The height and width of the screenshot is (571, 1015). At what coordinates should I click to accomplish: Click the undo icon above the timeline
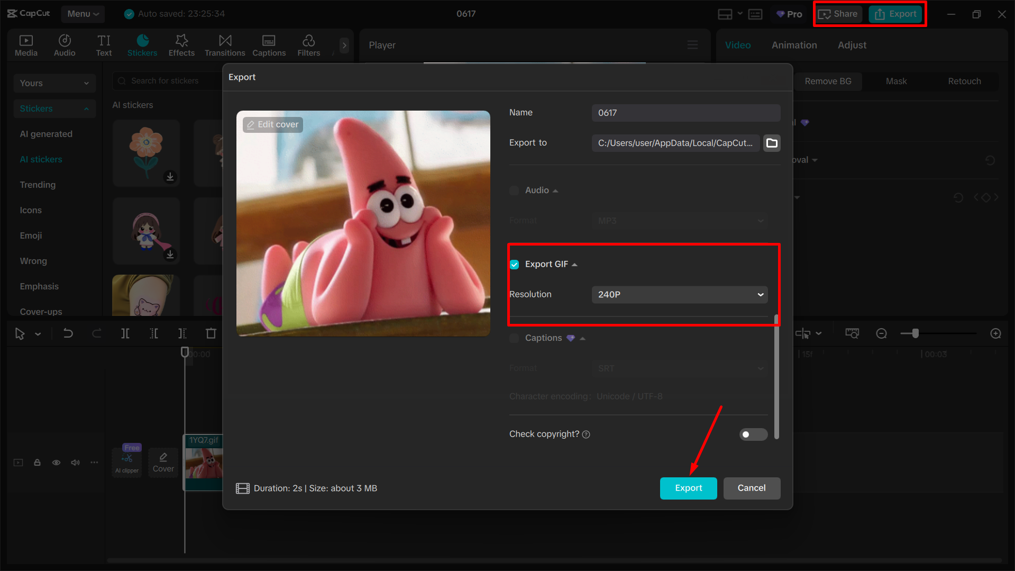pos(68,333)
